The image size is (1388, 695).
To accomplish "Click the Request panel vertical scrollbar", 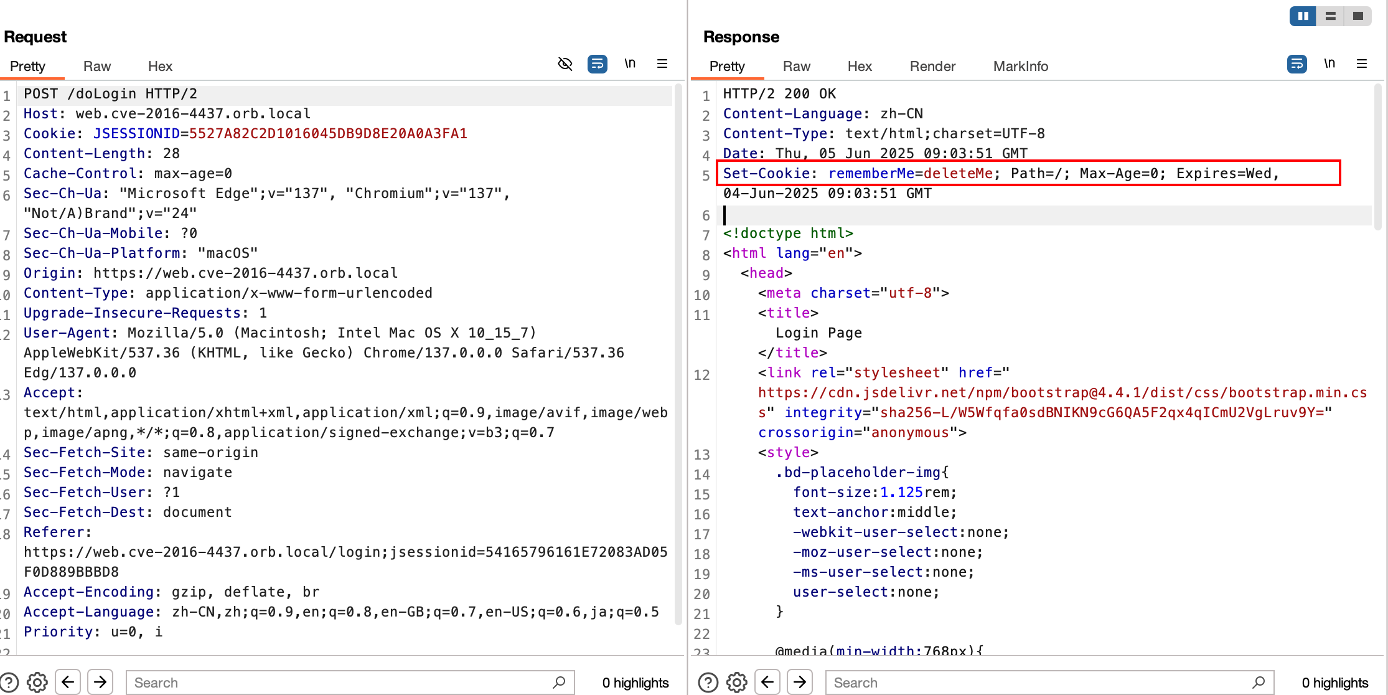I will [678, 355].
